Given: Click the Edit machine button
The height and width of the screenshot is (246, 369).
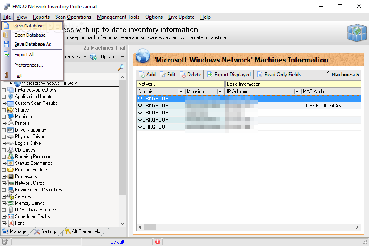Looking at the screenshot, I should pyautogui.click(x=168, y=75).
